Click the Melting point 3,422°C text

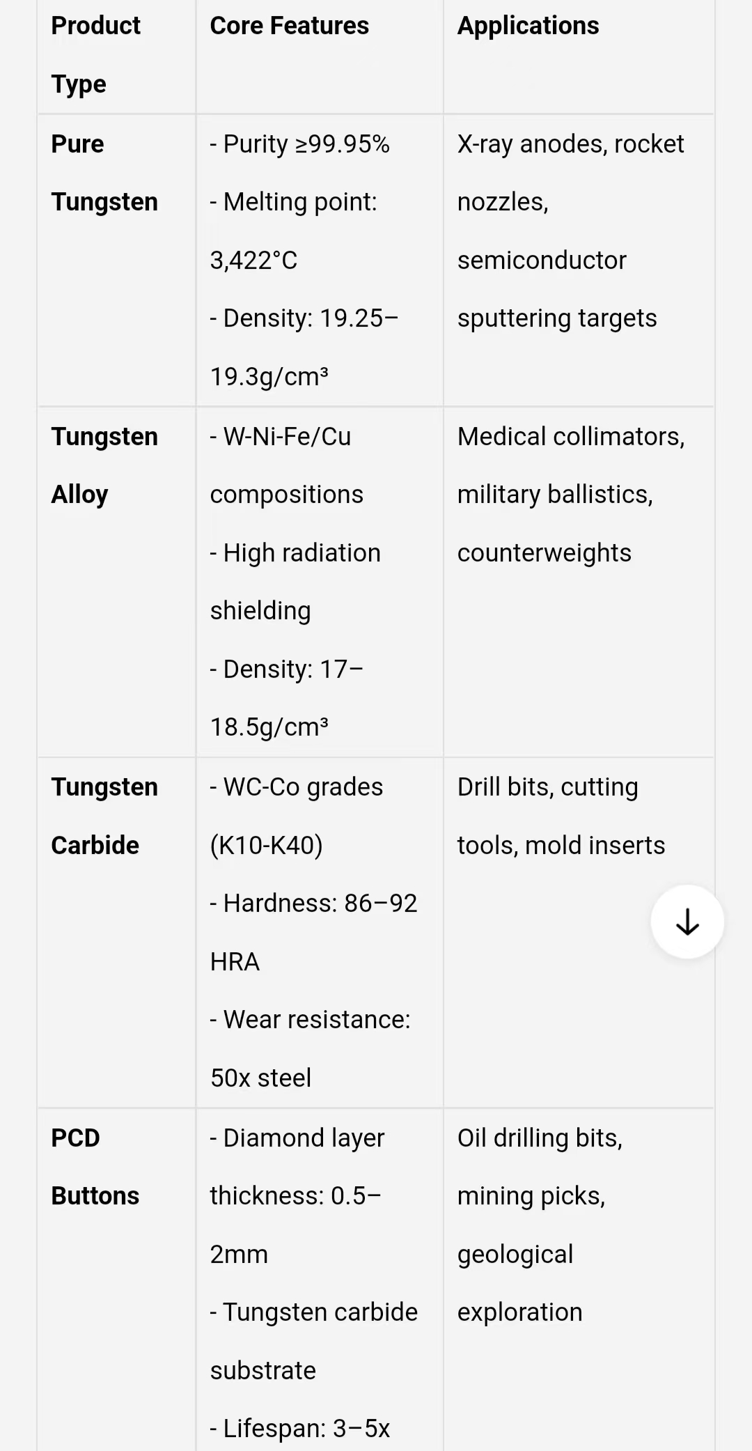tap(293, 231)
